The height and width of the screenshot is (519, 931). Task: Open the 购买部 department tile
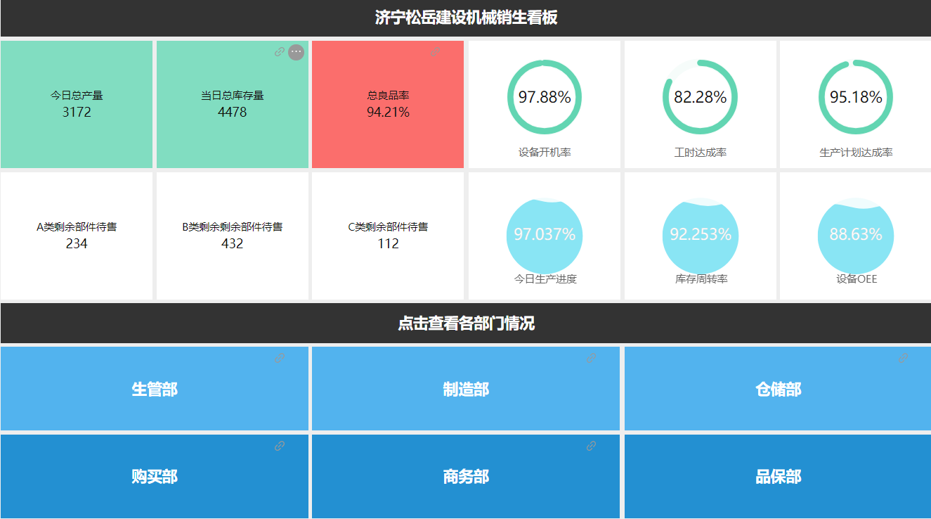click(155, 477)
